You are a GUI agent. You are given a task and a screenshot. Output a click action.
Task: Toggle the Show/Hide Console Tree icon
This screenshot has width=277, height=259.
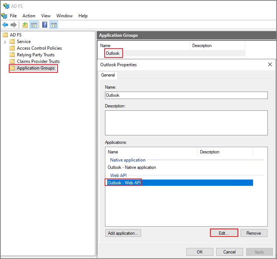(x=34, y=25)
